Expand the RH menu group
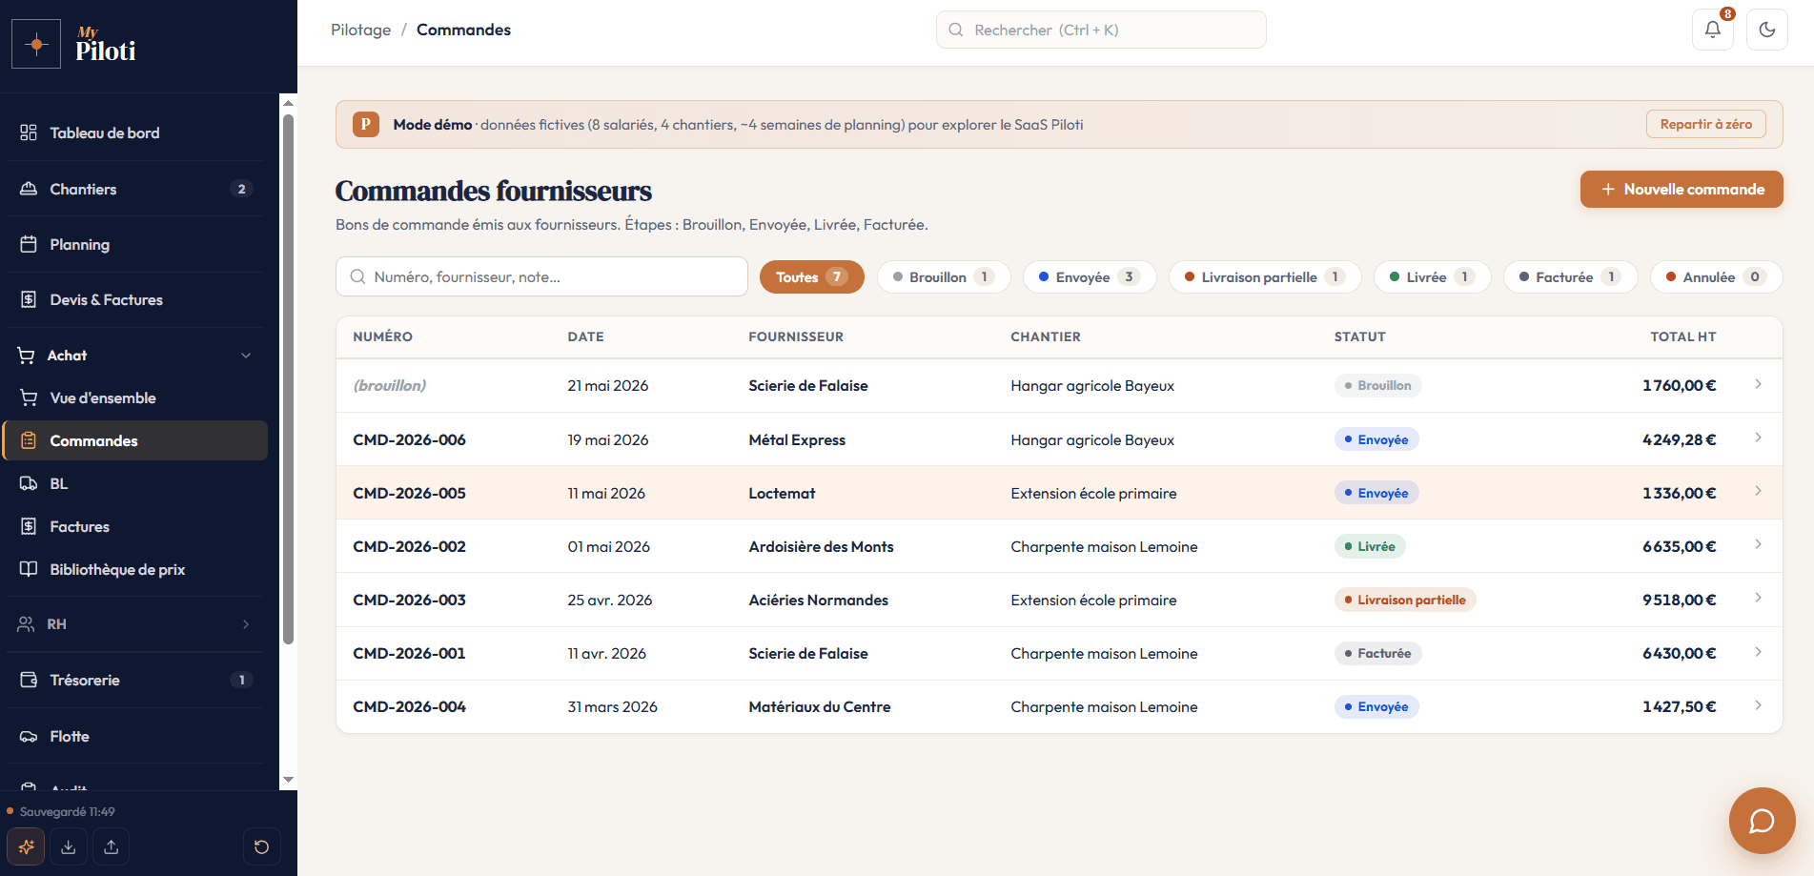Image resolution: width=1814 pixels, height=876 pixels. [135, 624]
